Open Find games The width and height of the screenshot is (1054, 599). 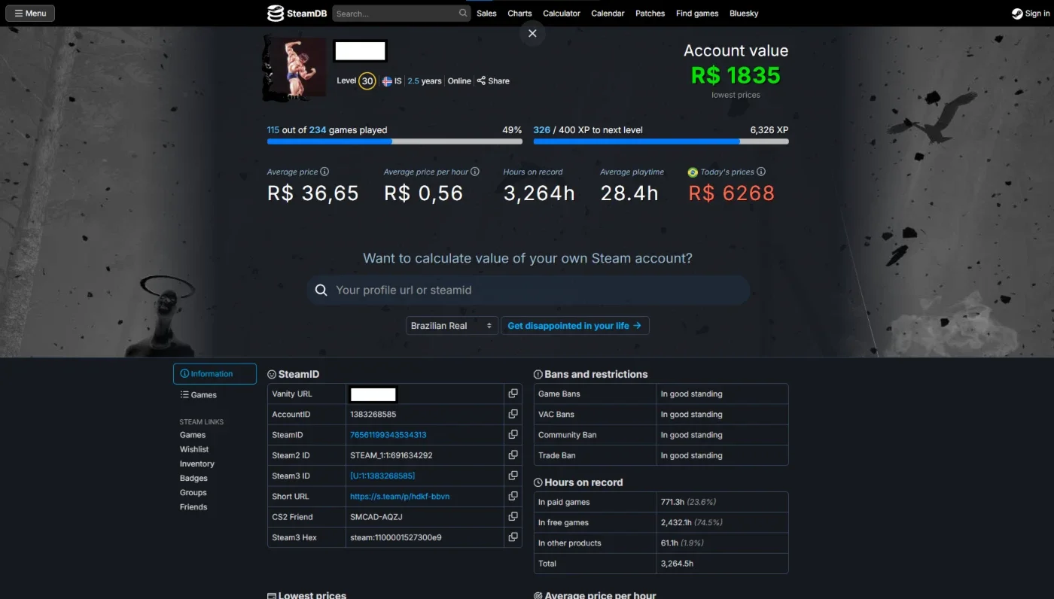coord(697,14)
